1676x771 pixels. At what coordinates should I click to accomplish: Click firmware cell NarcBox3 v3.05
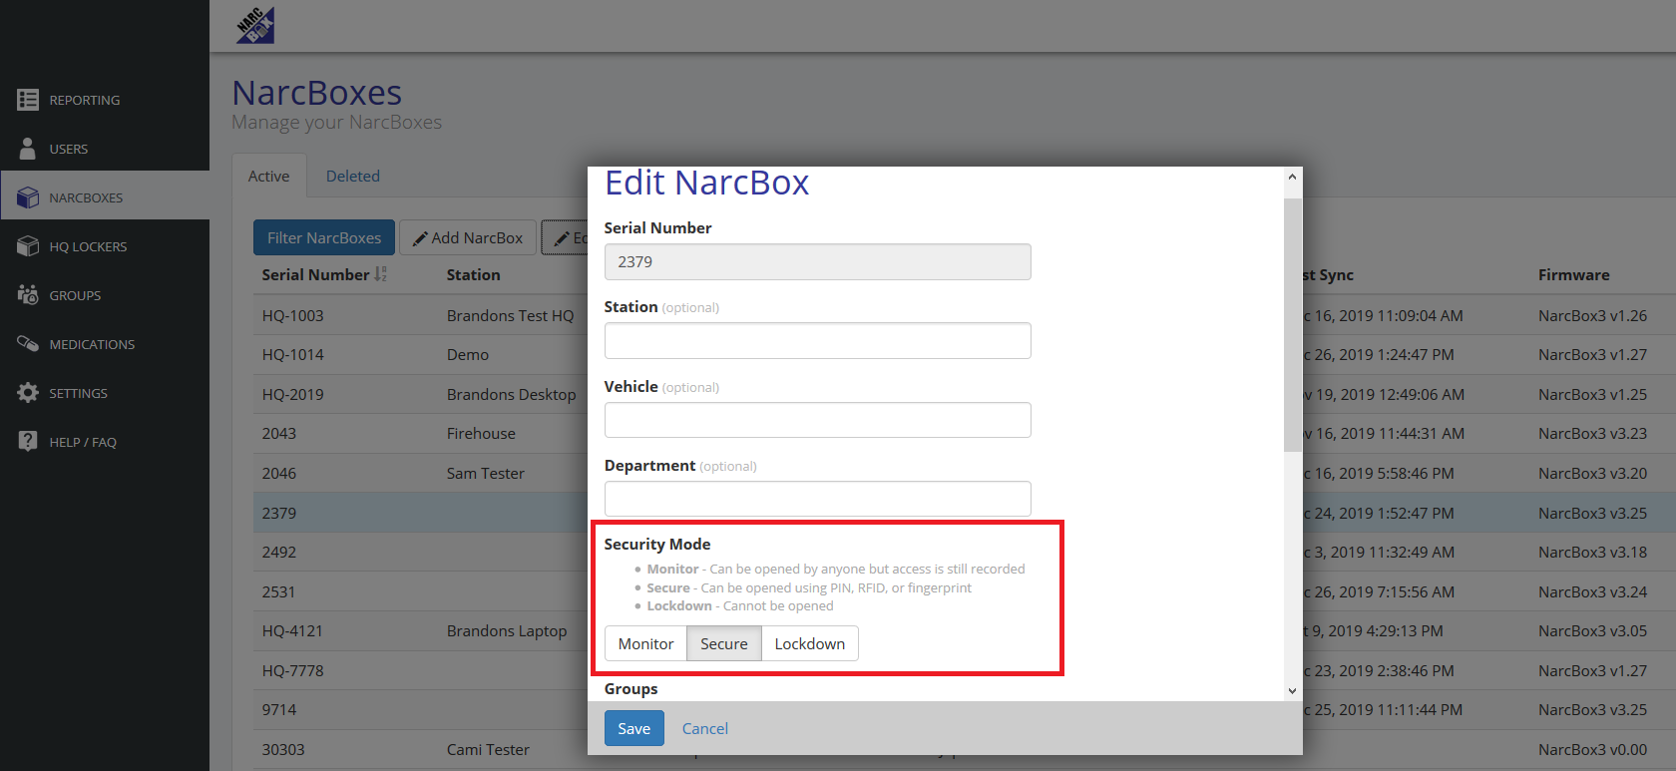(x=1592, y=630)
